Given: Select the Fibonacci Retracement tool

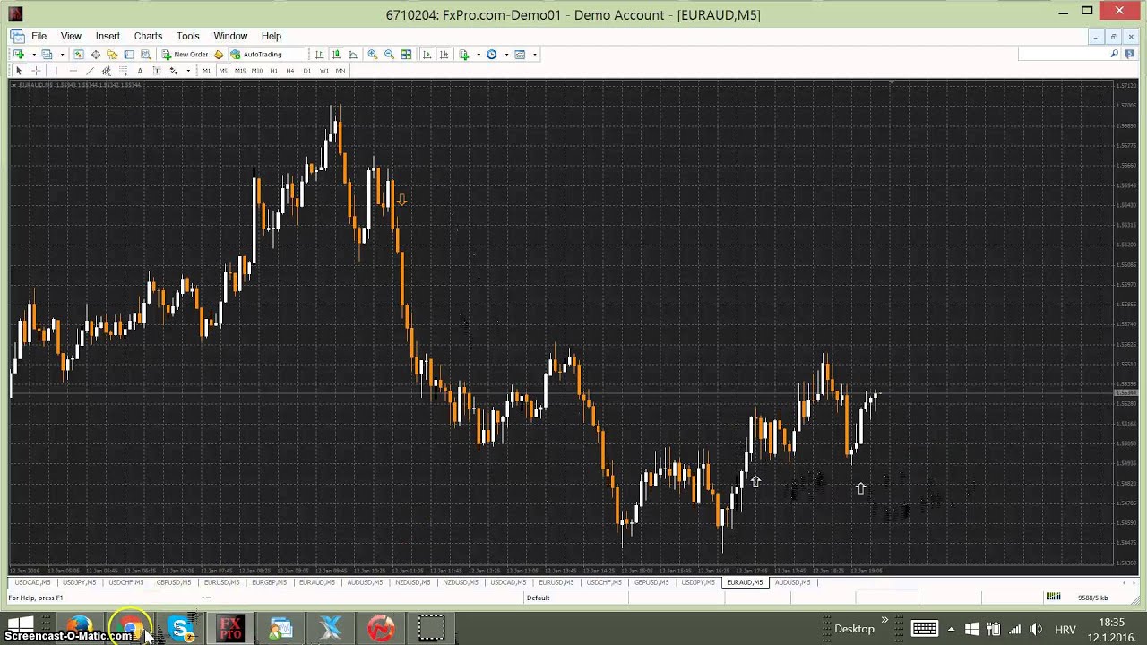Looking at the screenshot, I should (124, 71).
